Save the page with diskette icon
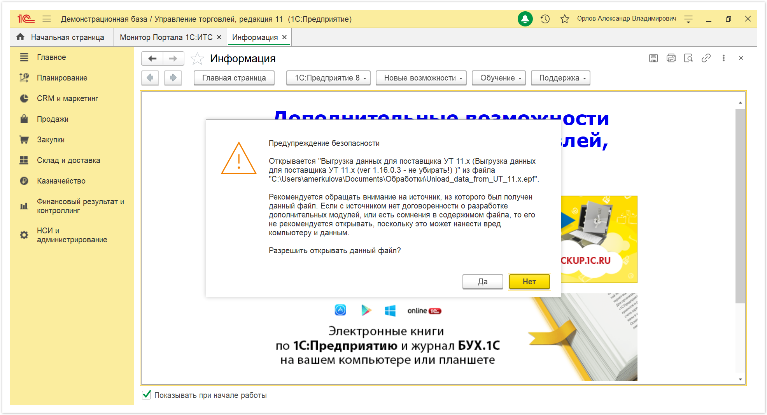The width and height of the screenshot is (767, 415). point(653,58)
